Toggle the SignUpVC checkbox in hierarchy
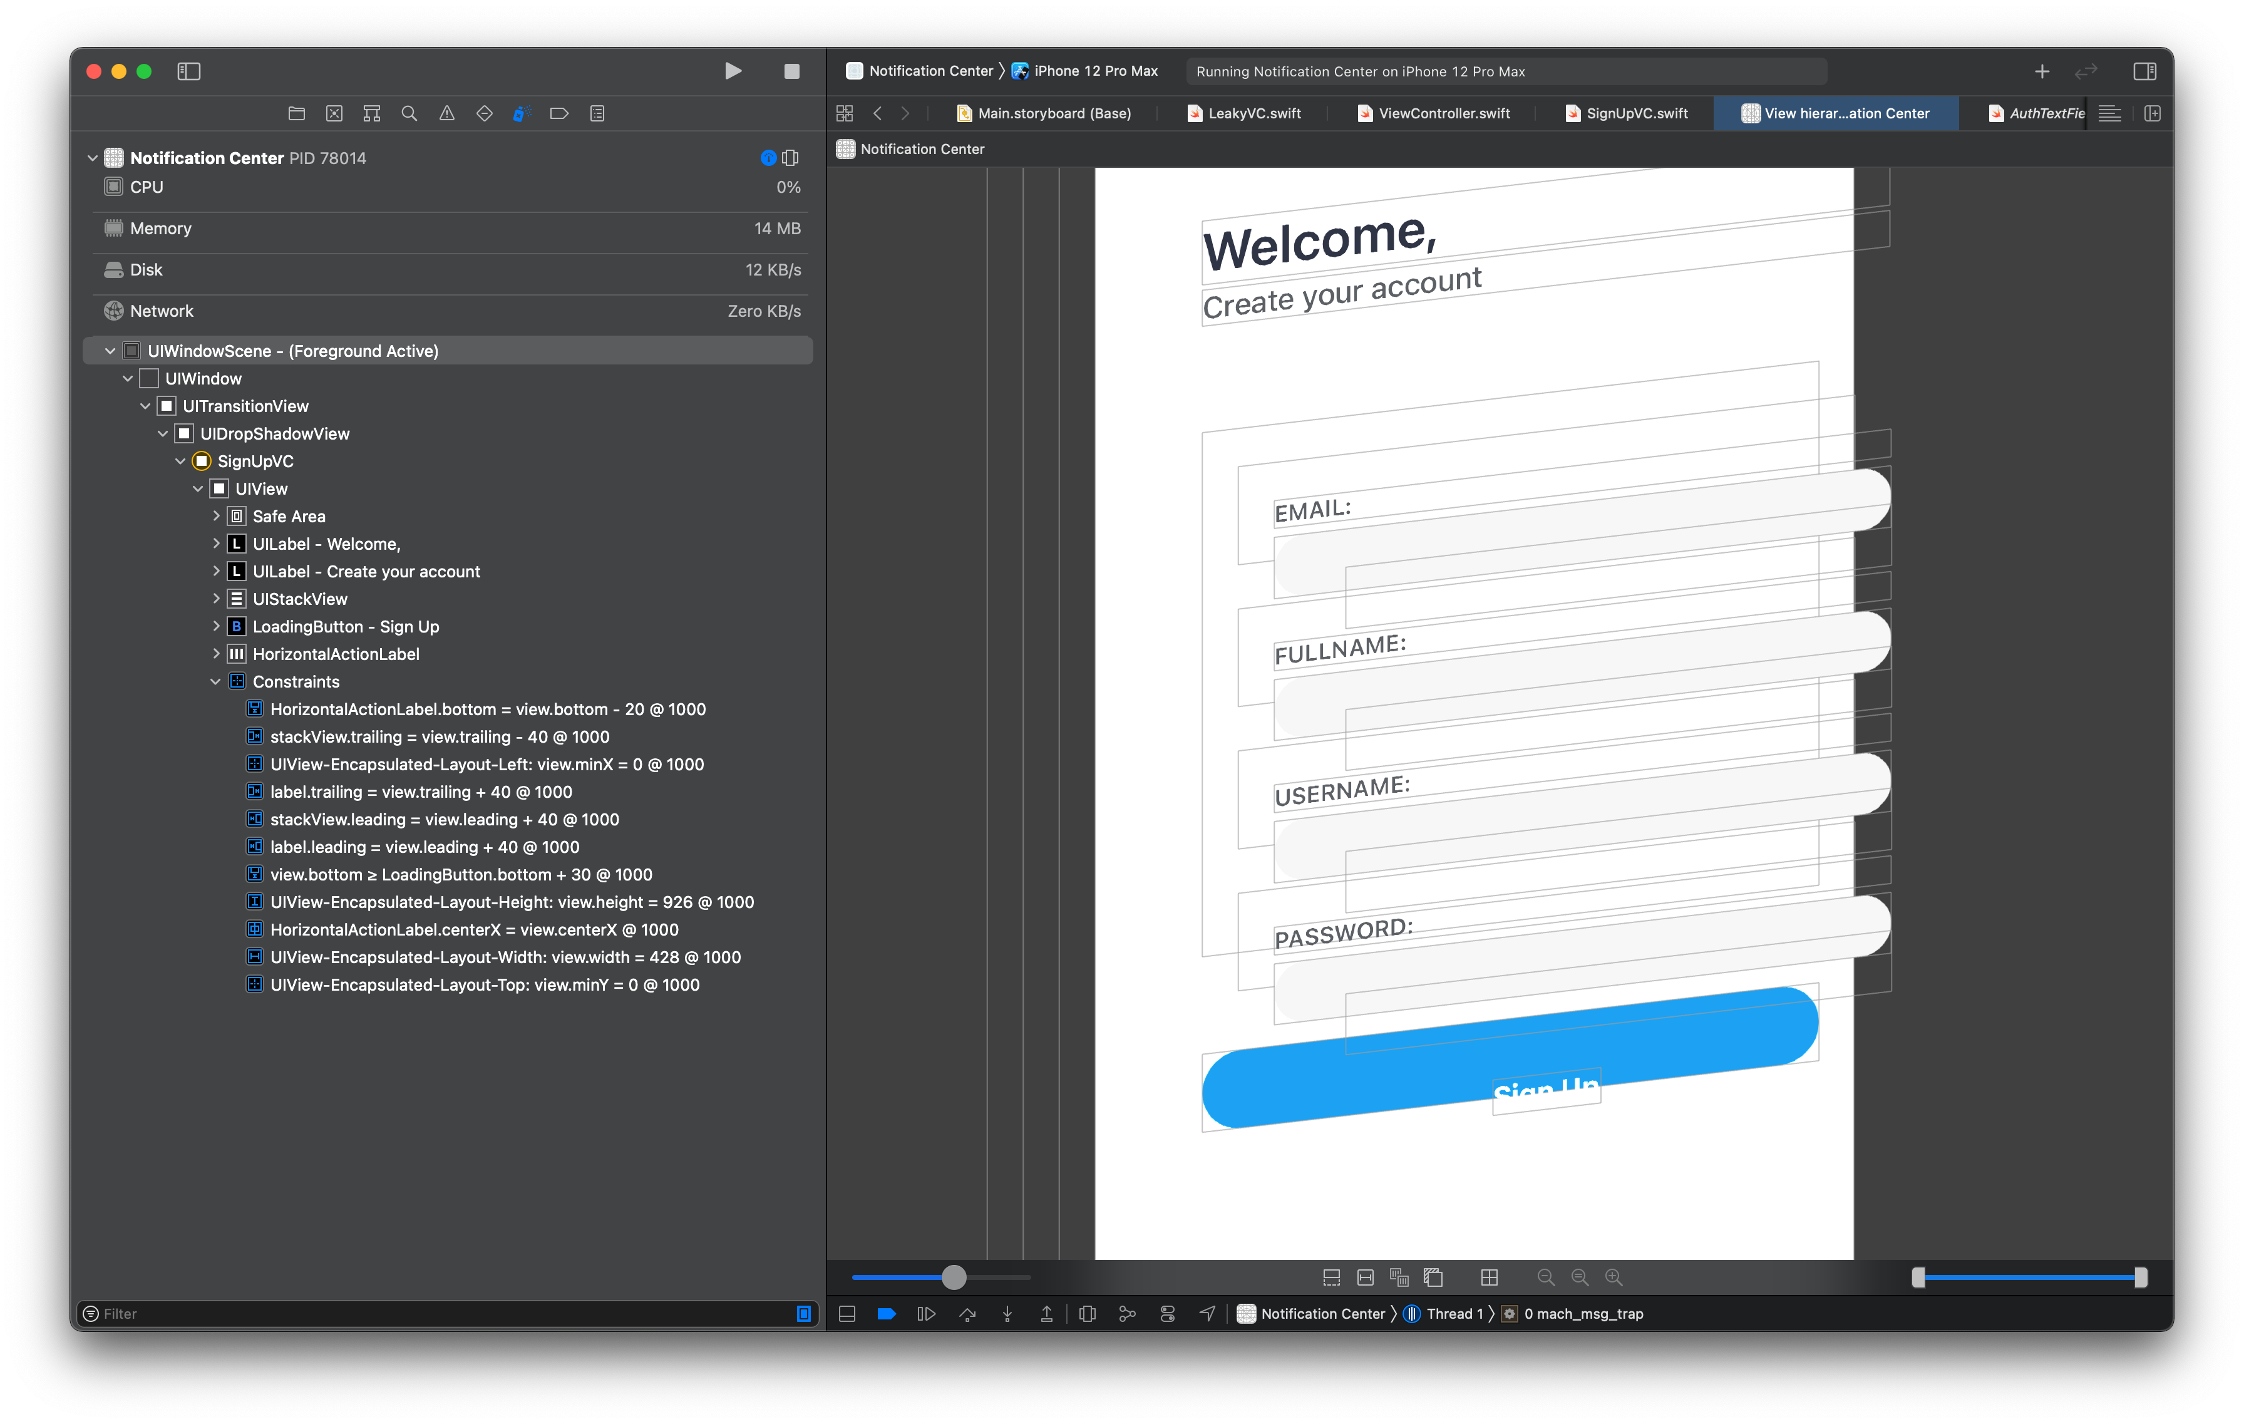Screen dimensions: 2244x1424 (201, 460)
